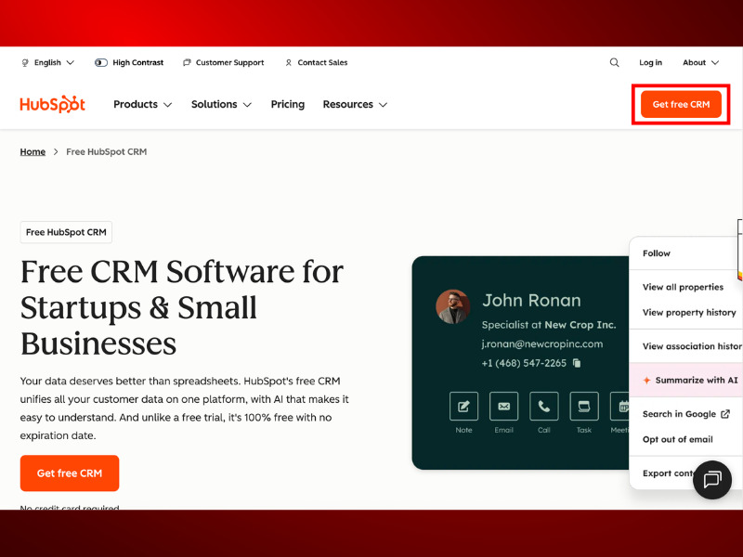Click the Customer Support chat icon
The width and height of the screenshot is (743, 557).
point(187,62)
